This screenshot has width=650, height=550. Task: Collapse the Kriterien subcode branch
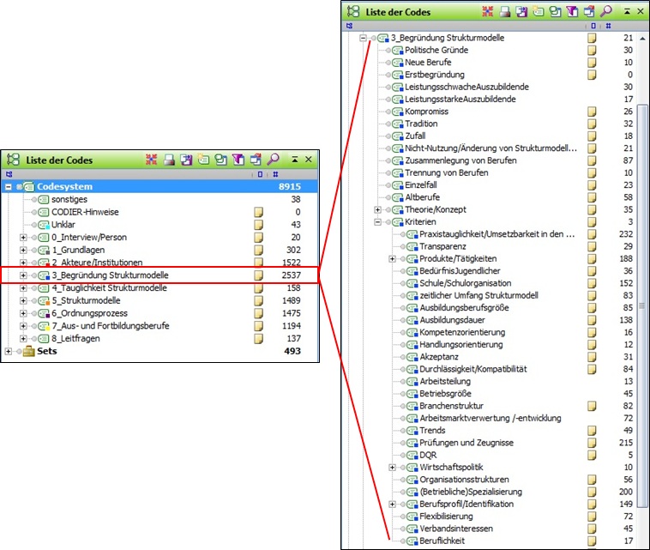pos(378,221)
